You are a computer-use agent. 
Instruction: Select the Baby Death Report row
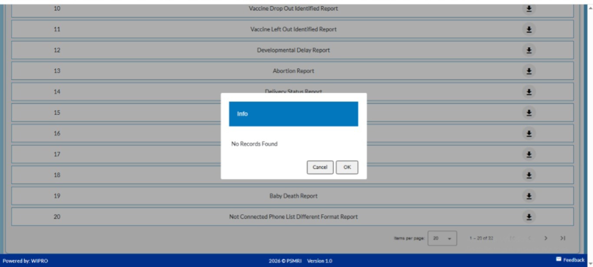point(293,196)
